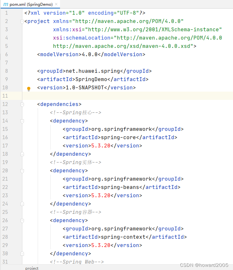The width and height of the screenshot is (233, 270).
Task: Collapse the spring-core dependency fold on line 14
Action: pos(22,121)
